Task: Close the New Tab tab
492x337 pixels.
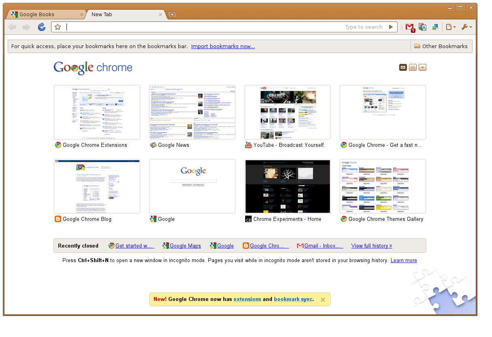Action: pos(160,15)
